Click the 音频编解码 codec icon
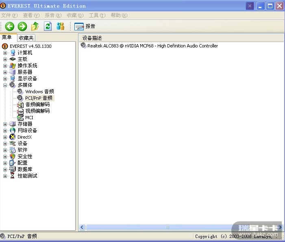 click(20, 105)
